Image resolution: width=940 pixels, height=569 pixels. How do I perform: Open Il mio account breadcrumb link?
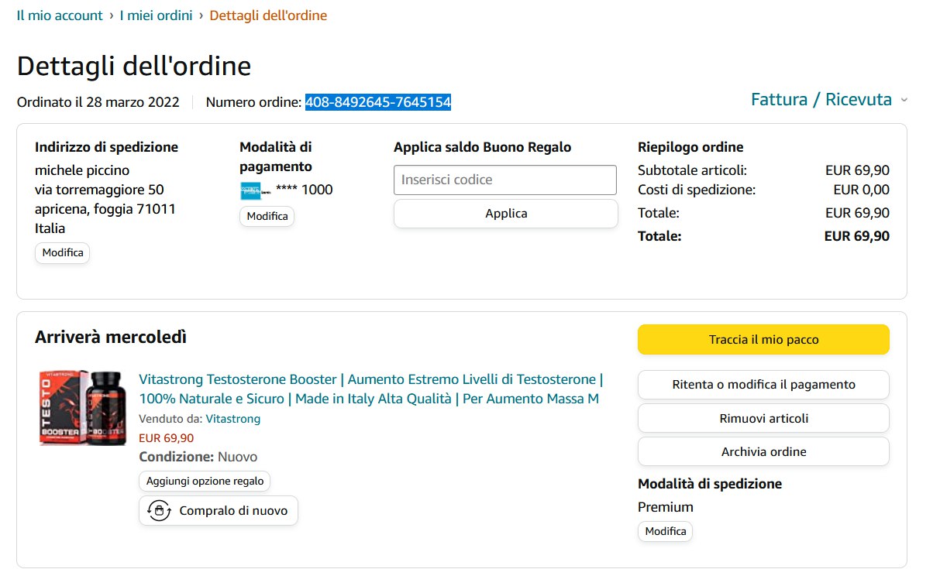(60, 15)
